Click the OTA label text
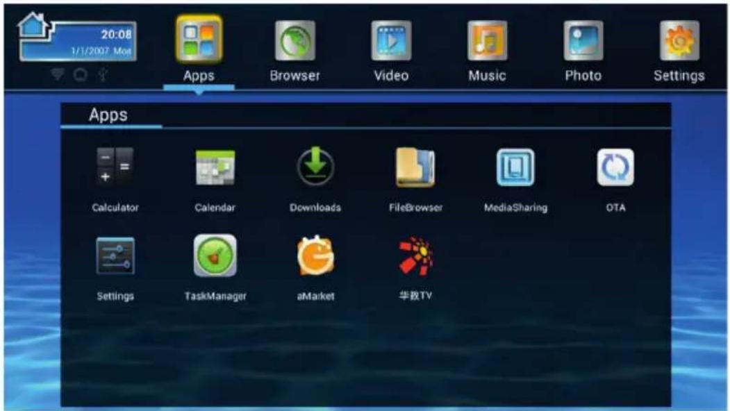730x411 pixels. tap(615, 208)
